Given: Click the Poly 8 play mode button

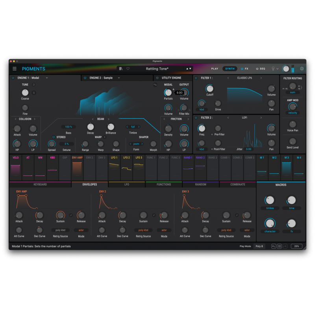Looking at the screenshot, I should [259, 246].
